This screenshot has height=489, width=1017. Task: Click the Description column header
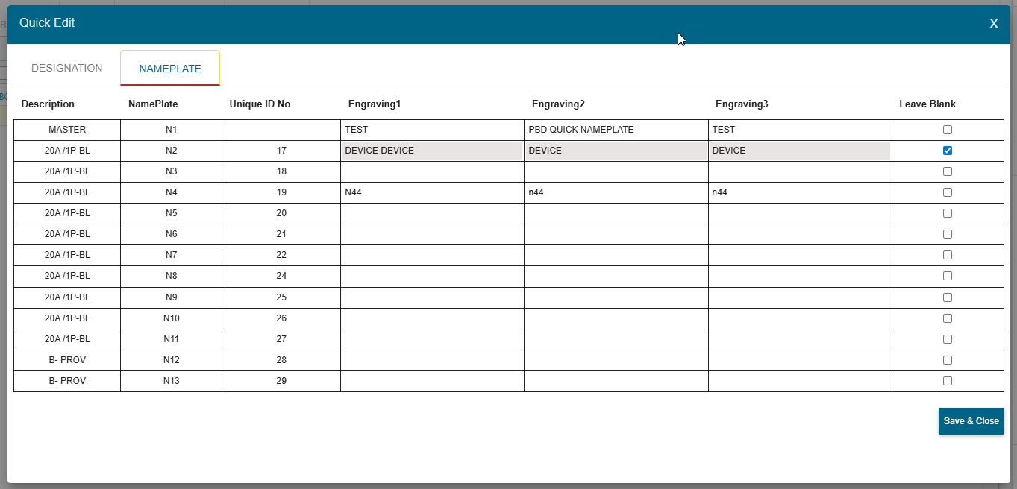48,104
